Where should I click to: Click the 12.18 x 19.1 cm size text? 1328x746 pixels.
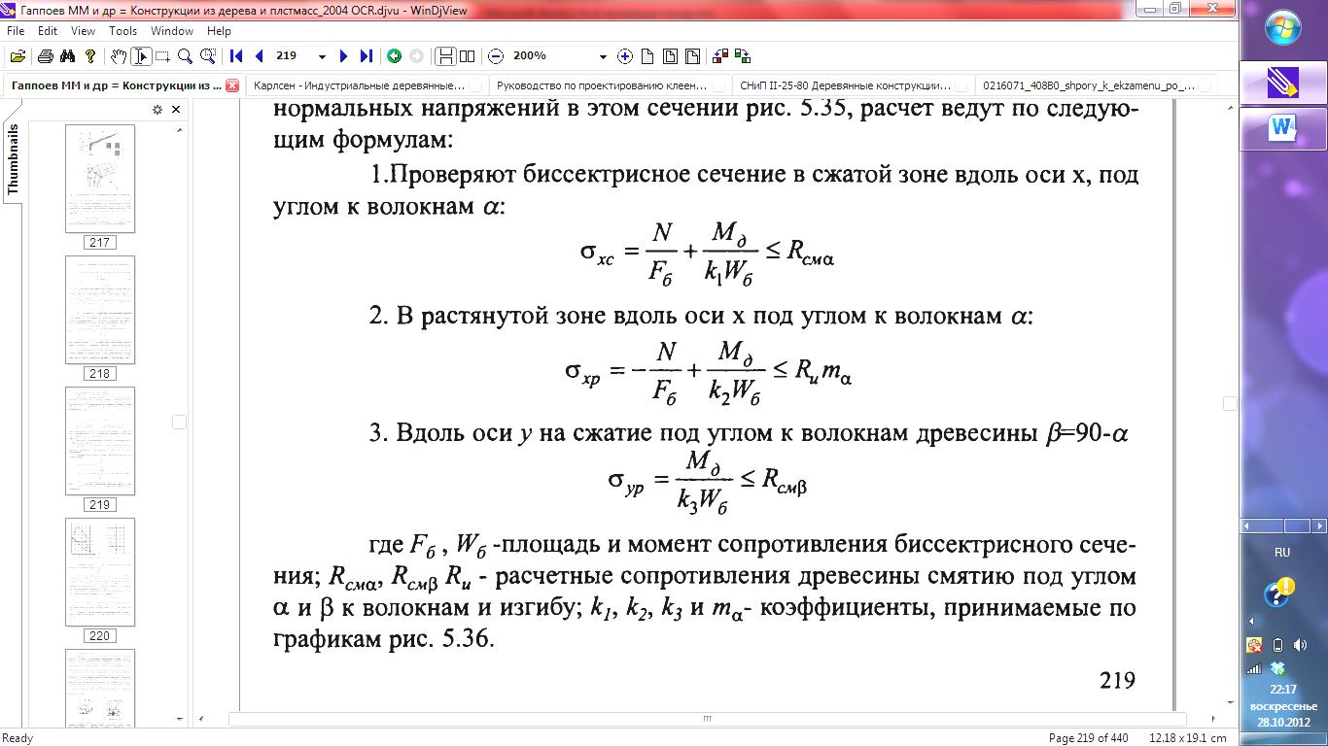[x=1188, y=738]
